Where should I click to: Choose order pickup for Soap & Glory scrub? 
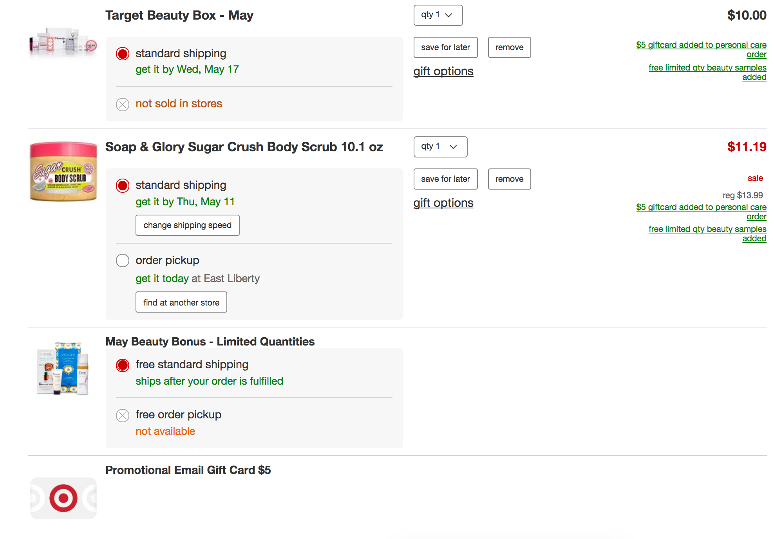tap(123, 260)
